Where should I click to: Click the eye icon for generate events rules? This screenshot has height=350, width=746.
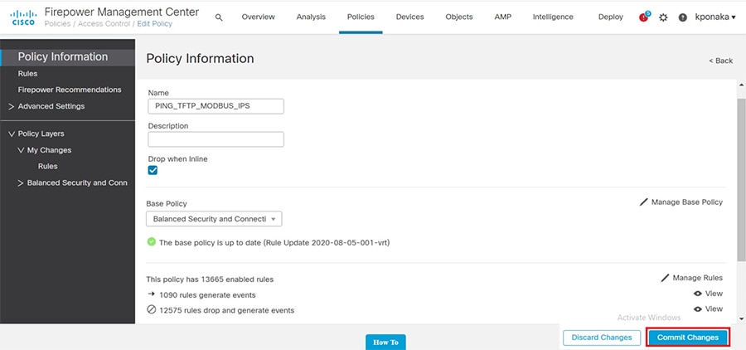[x=698, y=294]
